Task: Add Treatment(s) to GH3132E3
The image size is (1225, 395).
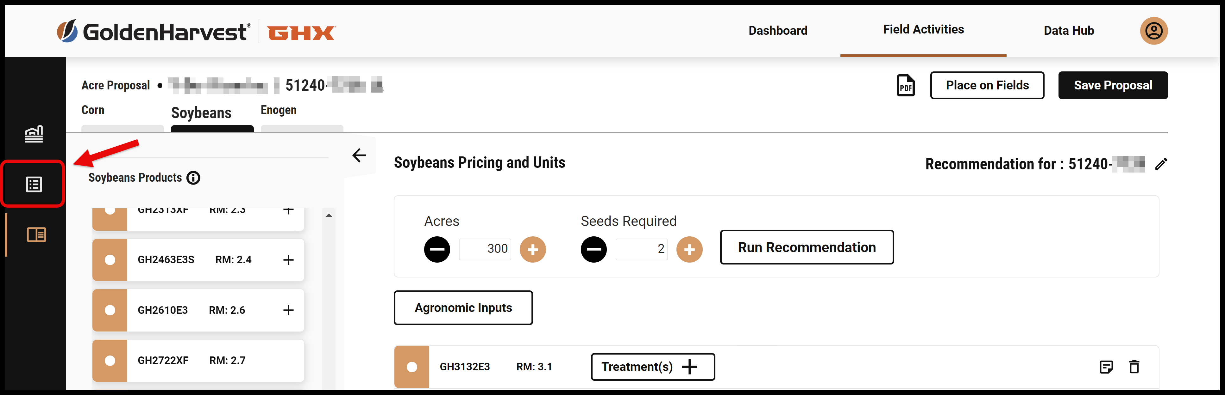Action: click(x=652, y=367)
